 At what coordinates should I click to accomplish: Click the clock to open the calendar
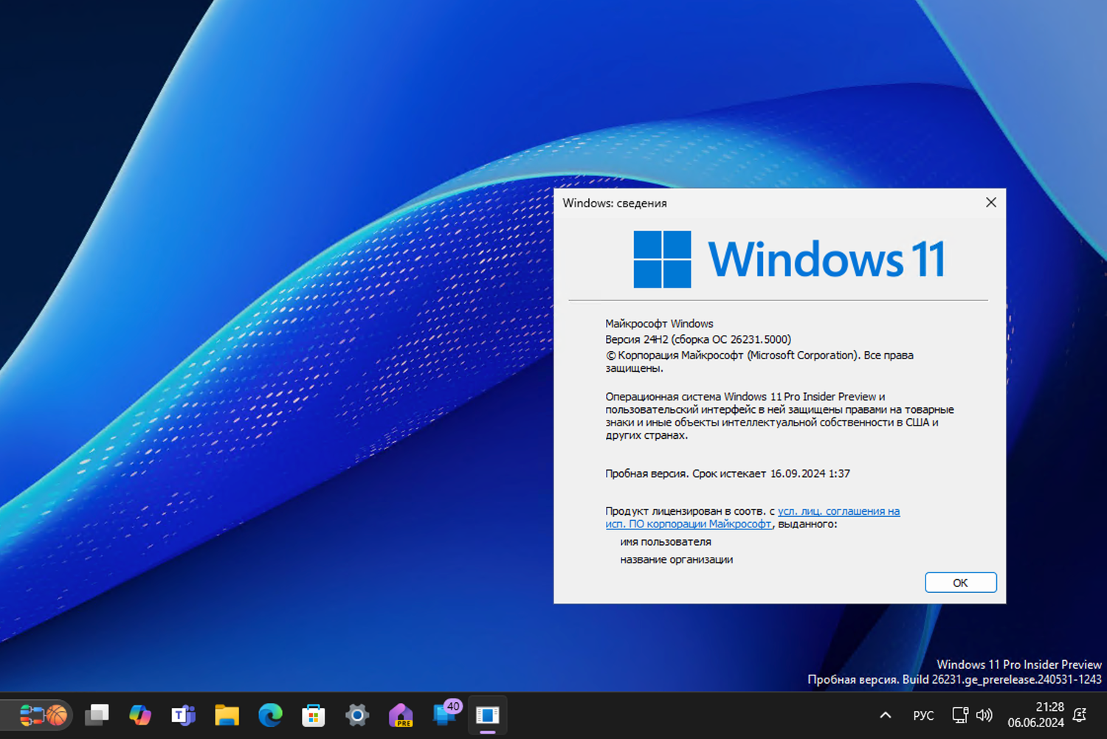1036,714
